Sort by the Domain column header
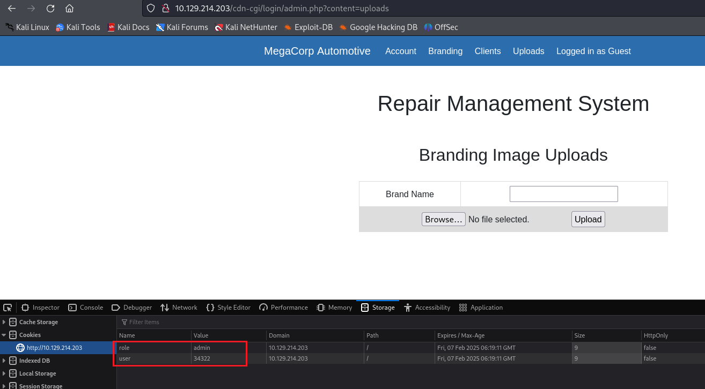705x389 pixels. click(x=315, y=335)
